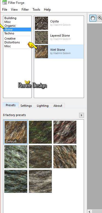Select the Crysta filter thumbnail
Screen dimensions: 102x213
(x=41, y=23)
